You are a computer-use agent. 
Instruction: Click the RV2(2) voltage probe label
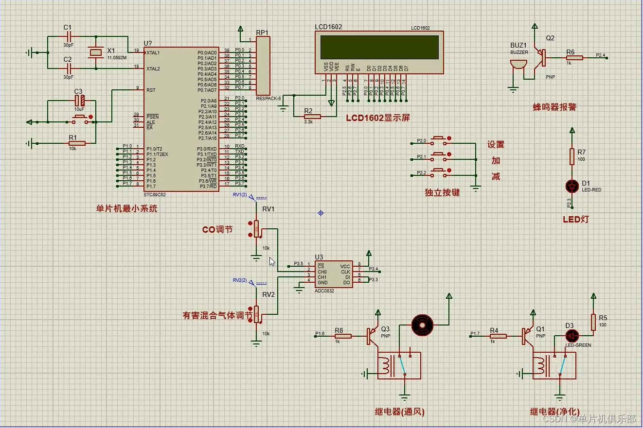click(x=240, y=280)
